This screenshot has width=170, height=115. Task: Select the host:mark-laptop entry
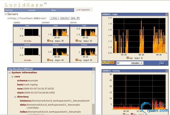click(27, 85)
